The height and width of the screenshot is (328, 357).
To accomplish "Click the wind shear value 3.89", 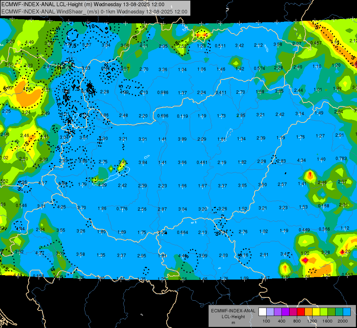I will (182, 139).
